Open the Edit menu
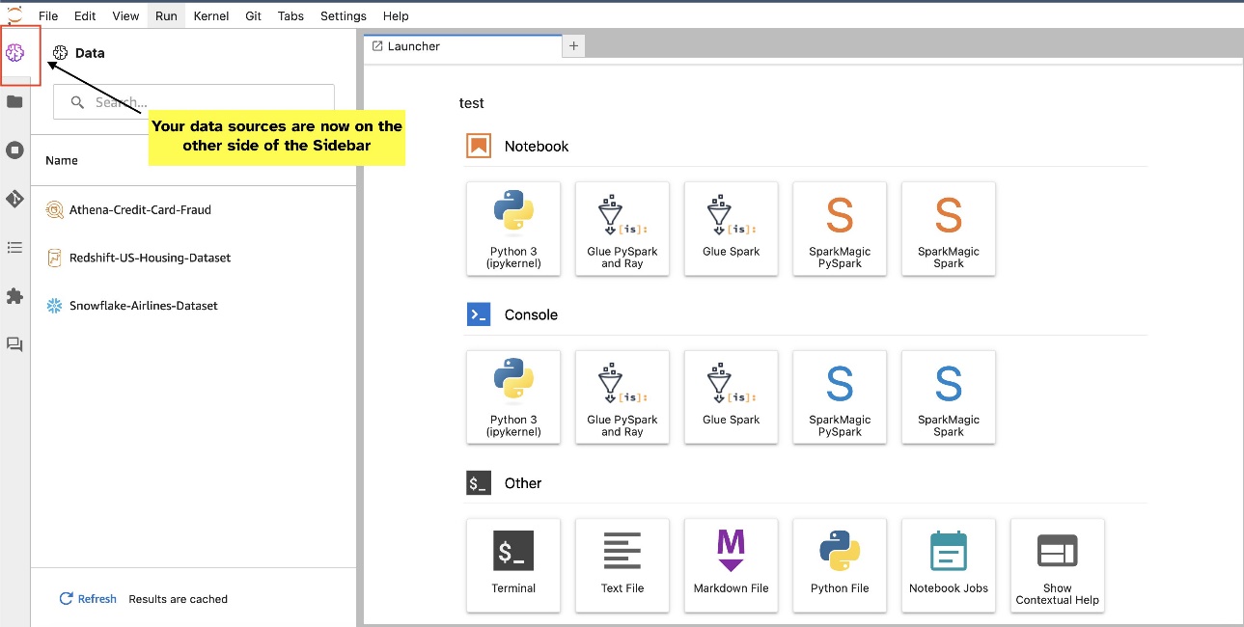 pyautogui.click(x=85, y=16)
